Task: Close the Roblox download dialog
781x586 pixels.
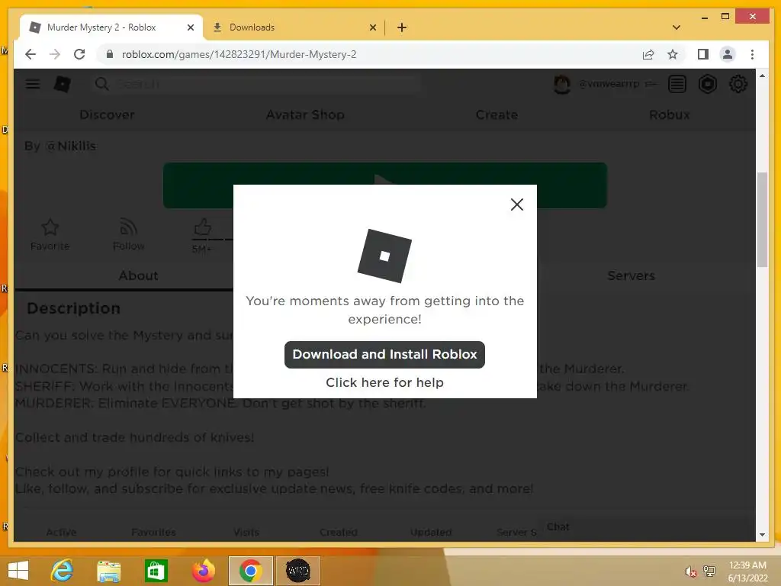Action: click(516, 204)
